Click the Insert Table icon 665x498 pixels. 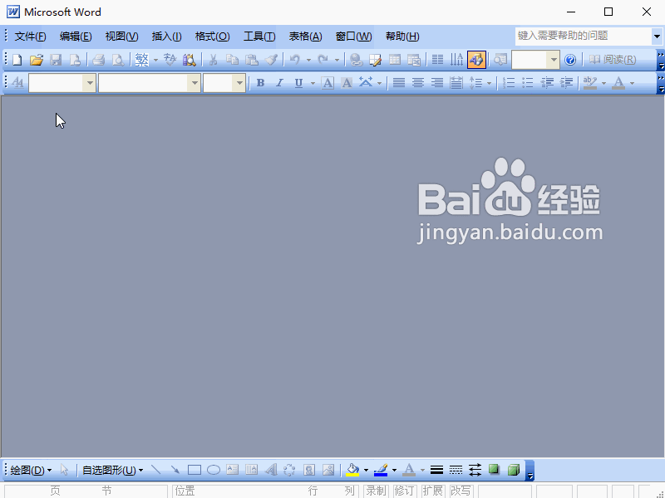[394, 60]
